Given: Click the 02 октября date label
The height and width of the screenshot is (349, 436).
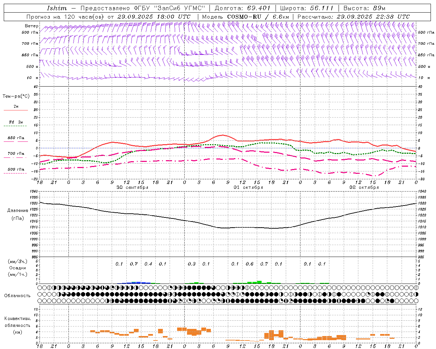Looking at the screenshot, I should click(x=364, y=187).
